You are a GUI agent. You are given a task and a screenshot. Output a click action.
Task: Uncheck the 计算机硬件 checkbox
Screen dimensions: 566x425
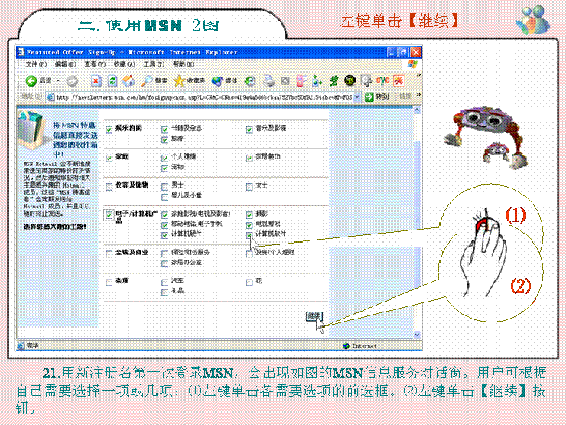pos(165,235)
